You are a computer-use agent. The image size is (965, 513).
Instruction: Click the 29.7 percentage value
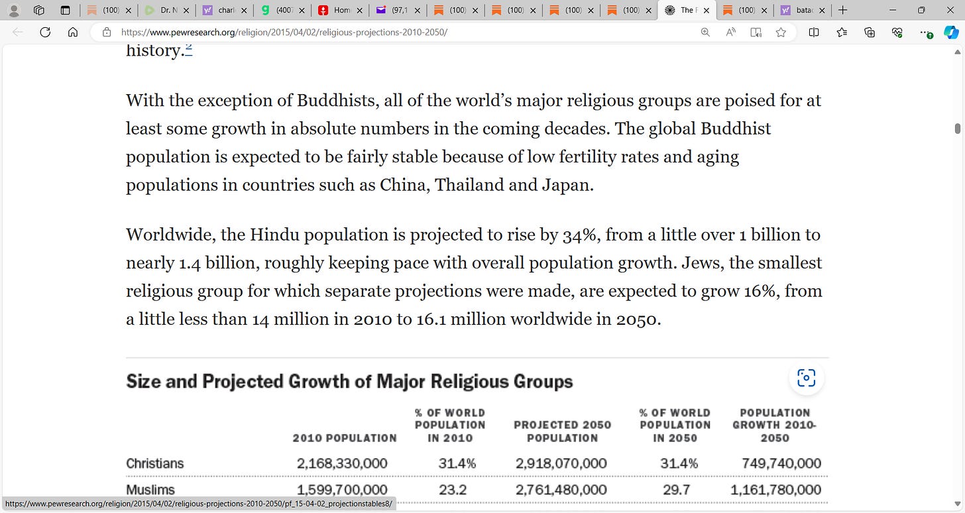(675, 490)
